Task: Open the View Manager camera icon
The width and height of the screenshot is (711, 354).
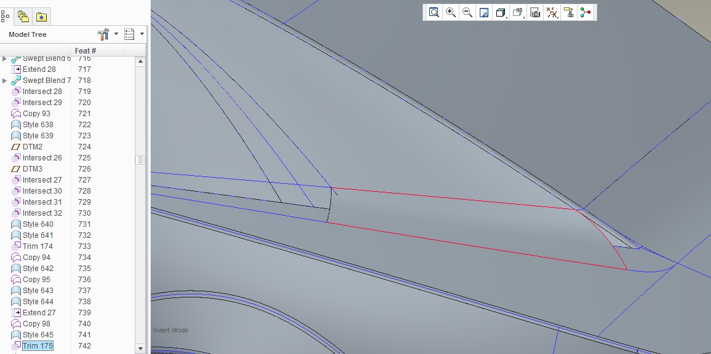Action: (535, 12)
